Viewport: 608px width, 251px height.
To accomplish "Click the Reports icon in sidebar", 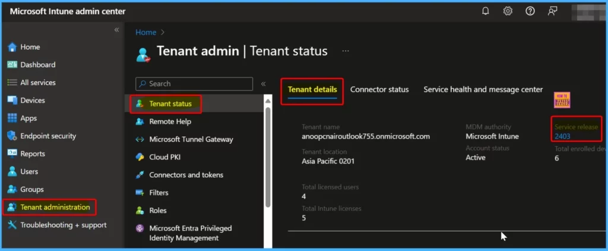I will (x=12, y=153).
